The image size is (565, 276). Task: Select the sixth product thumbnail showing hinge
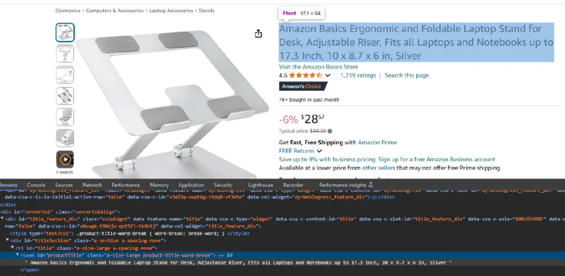point(65,138)
